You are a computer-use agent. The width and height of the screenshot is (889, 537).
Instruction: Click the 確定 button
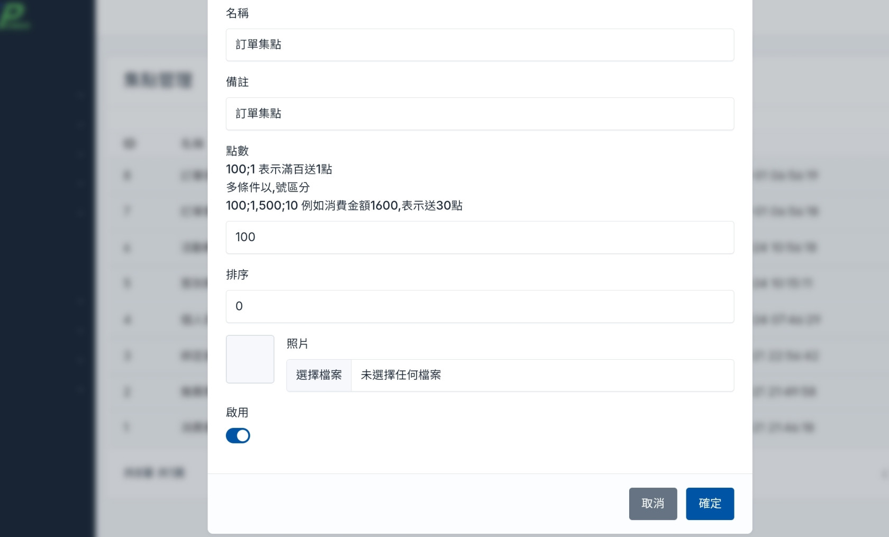click(x=710, y=504)
